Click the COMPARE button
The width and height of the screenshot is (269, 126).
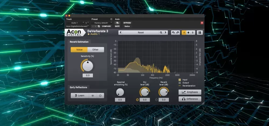106,26
